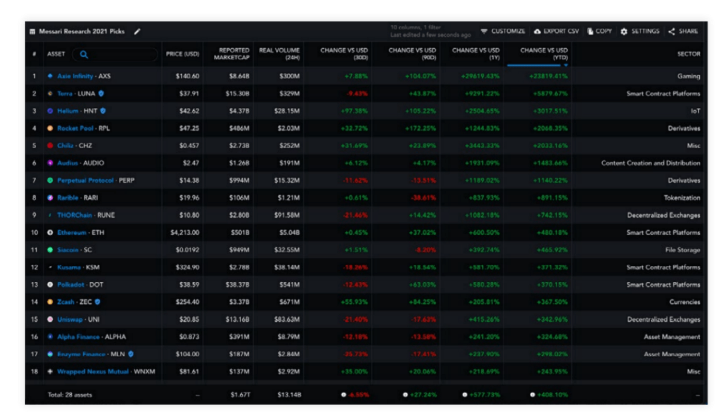Click the search magnifier icon in Asset column

[84, 54]
